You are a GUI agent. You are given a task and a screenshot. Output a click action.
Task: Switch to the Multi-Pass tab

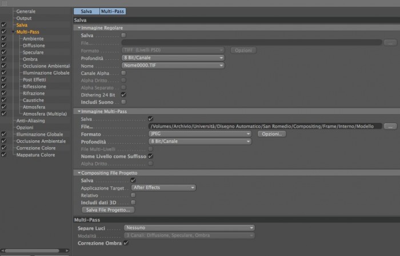[113, 11]
